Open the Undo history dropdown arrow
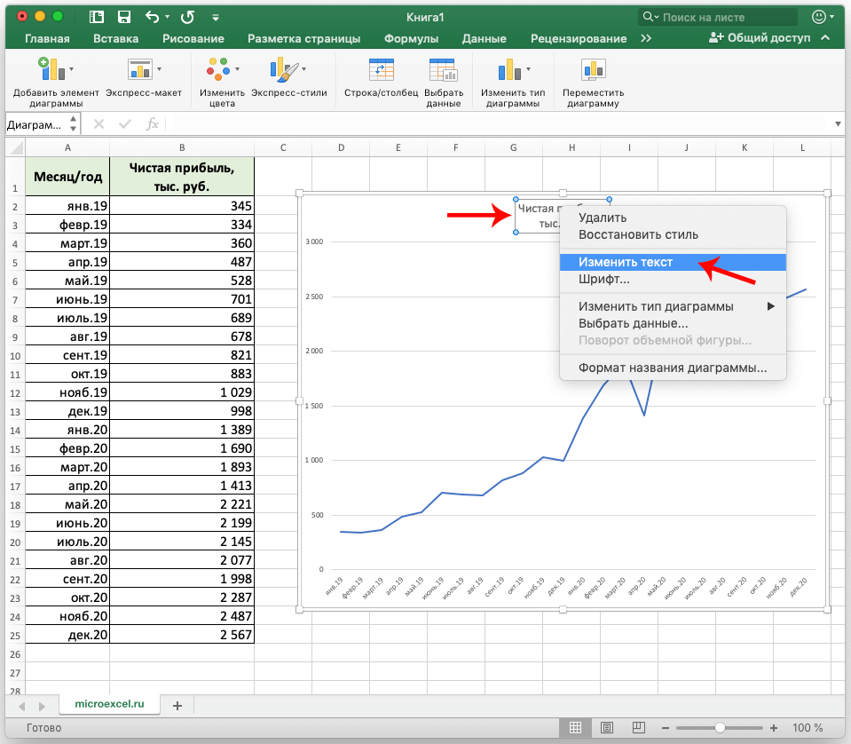 [x=167, y=18]
